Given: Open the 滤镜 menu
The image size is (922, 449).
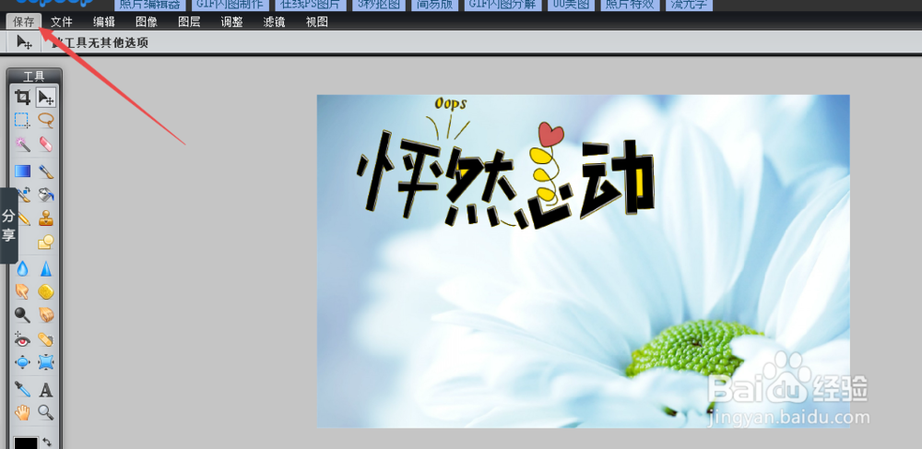Looking at the screenshot, I should coord(274,22).
